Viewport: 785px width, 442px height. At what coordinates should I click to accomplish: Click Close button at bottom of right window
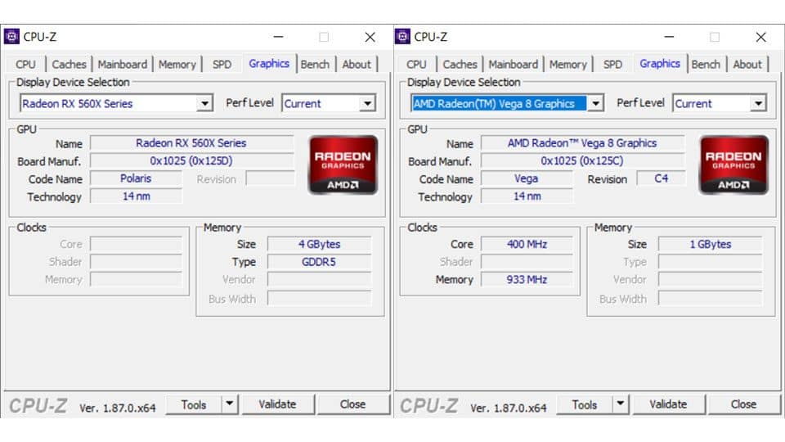[x=744, y=404]
